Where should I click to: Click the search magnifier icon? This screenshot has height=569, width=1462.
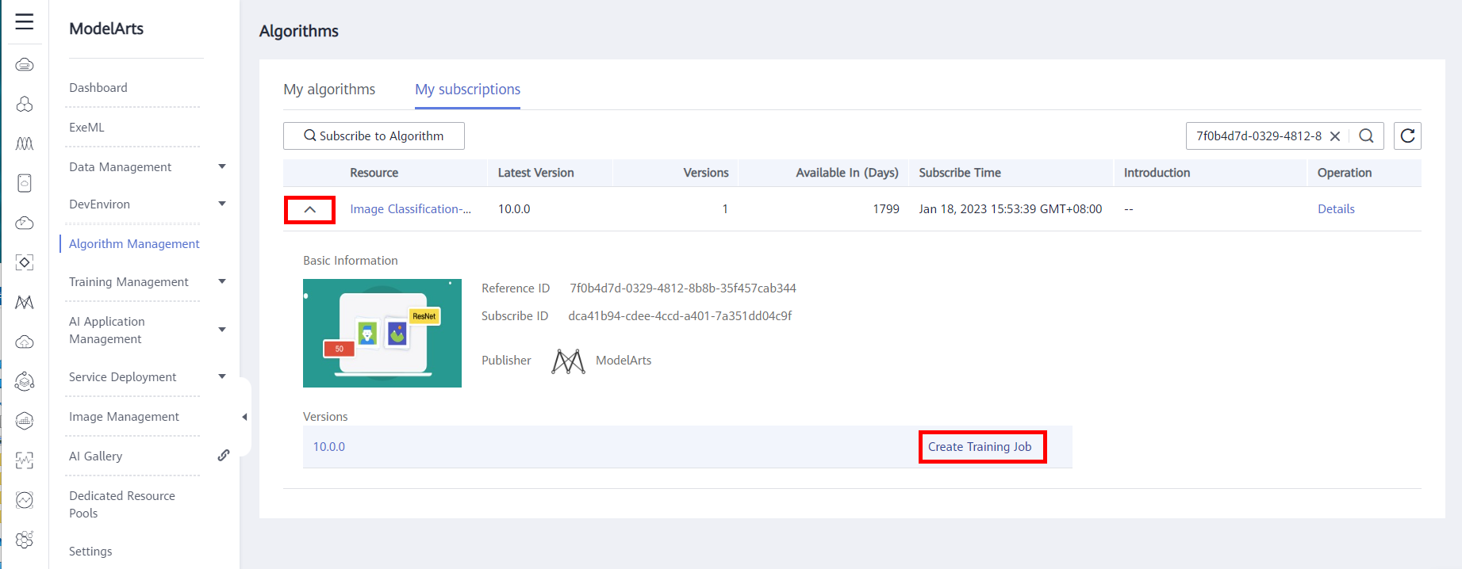1366,136
